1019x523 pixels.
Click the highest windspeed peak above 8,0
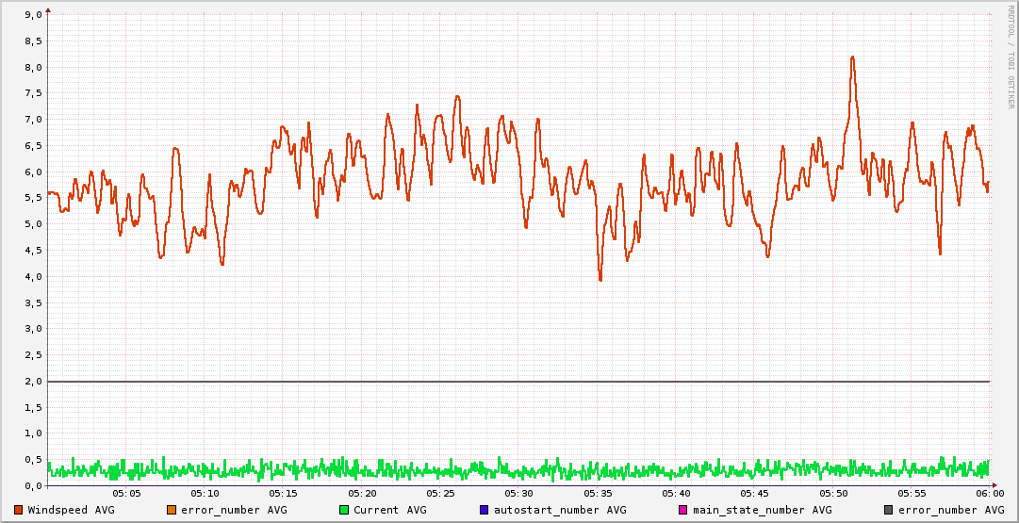(x=852, y=57)
